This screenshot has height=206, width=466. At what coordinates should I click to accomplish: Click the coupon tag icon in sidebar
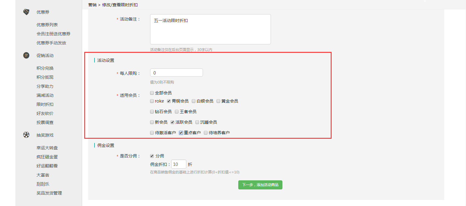coord(26,12)
